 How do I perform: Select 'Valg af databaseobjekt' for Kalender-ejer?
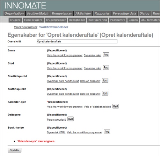pyautogui.click(x=97, y=107)
